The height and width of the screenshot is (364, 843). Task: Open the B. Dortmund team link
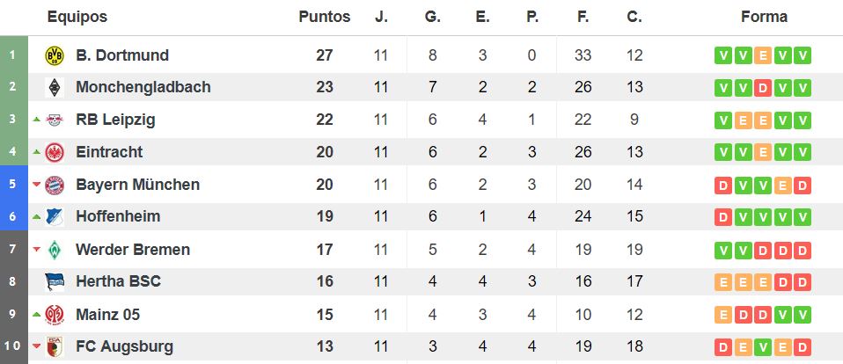[122, 55]
